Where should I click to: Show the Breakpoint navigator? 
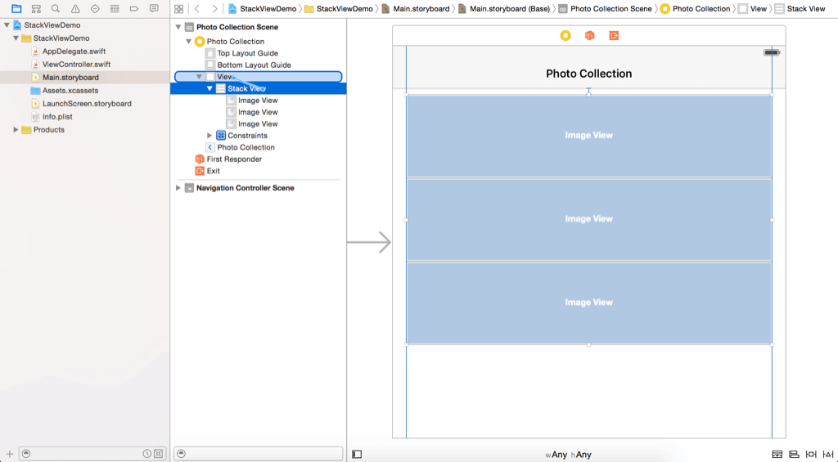134,9
